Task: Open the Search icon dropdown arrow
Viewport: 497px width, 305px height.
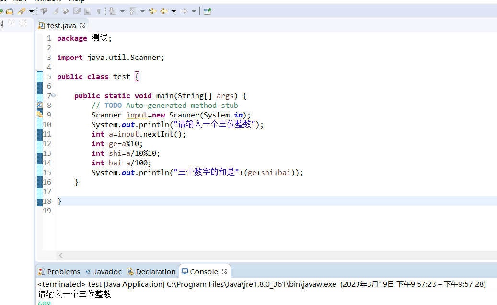Action: click(31, 12)
